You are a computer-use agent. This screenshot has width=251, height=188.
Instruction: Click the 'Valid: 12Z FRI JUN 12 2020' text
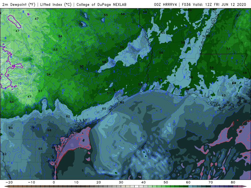click(x=219, y=4)
